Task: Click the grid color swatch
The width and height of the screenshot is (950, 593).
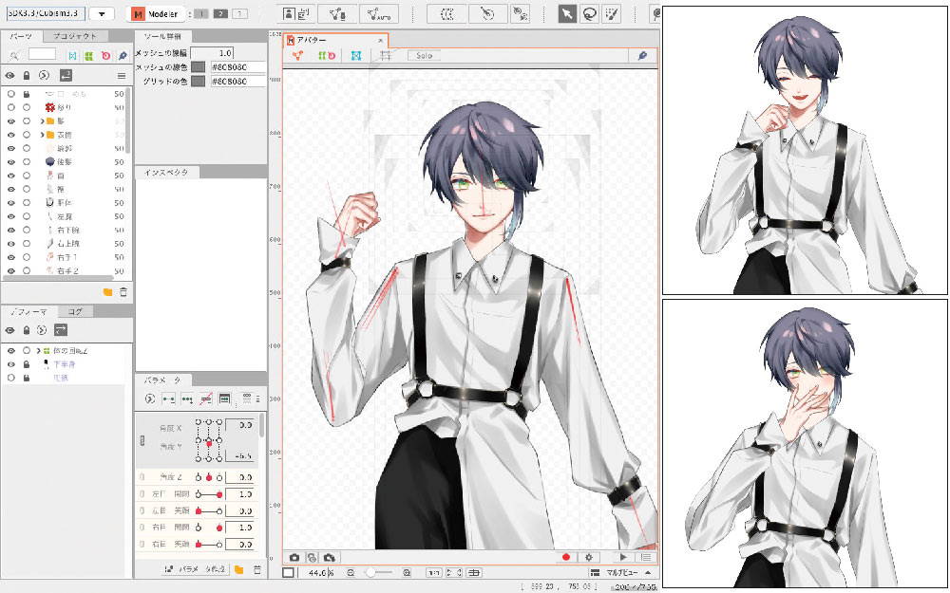Action: 199,81
